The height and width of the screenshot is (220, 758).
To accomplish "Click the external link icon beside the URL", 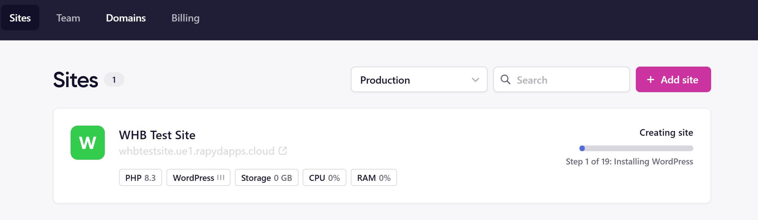I will click(283, 151).
